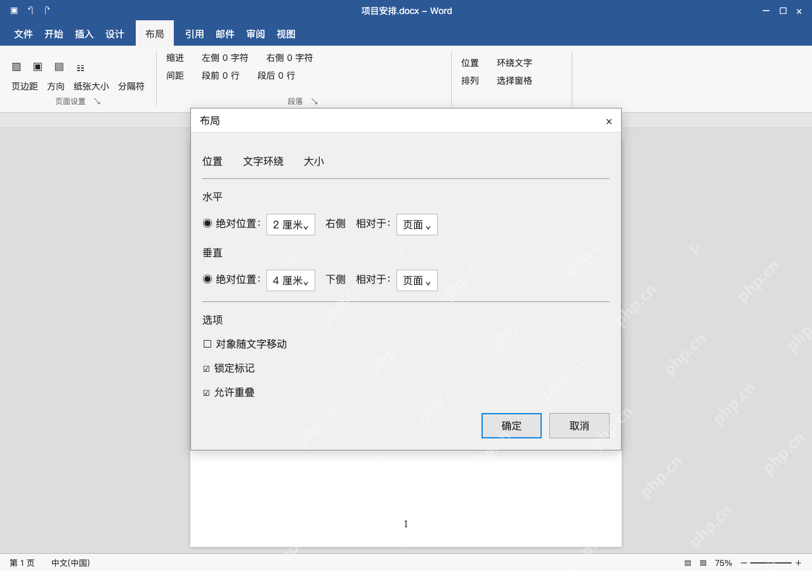812x571 pixels.
Task: Click the redo arrow icon
Action: point(47,10)
